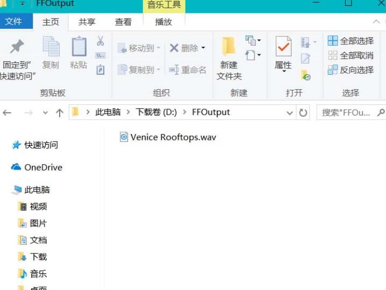
Task: Refresh the current folder view
Action: pyautogui.click(x=304, y=112)
